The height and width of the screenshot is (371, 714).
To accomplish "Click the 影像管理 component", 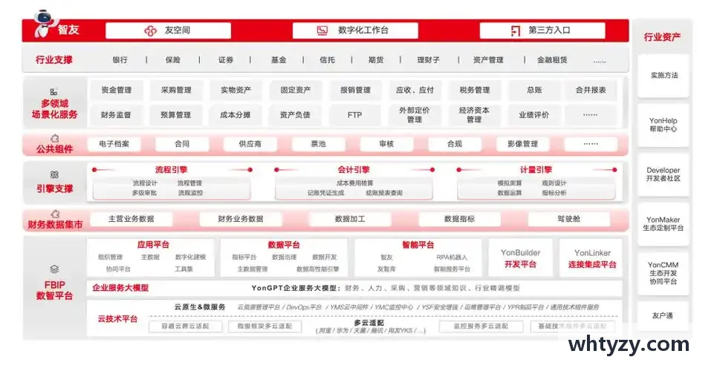I will [523, 144].
